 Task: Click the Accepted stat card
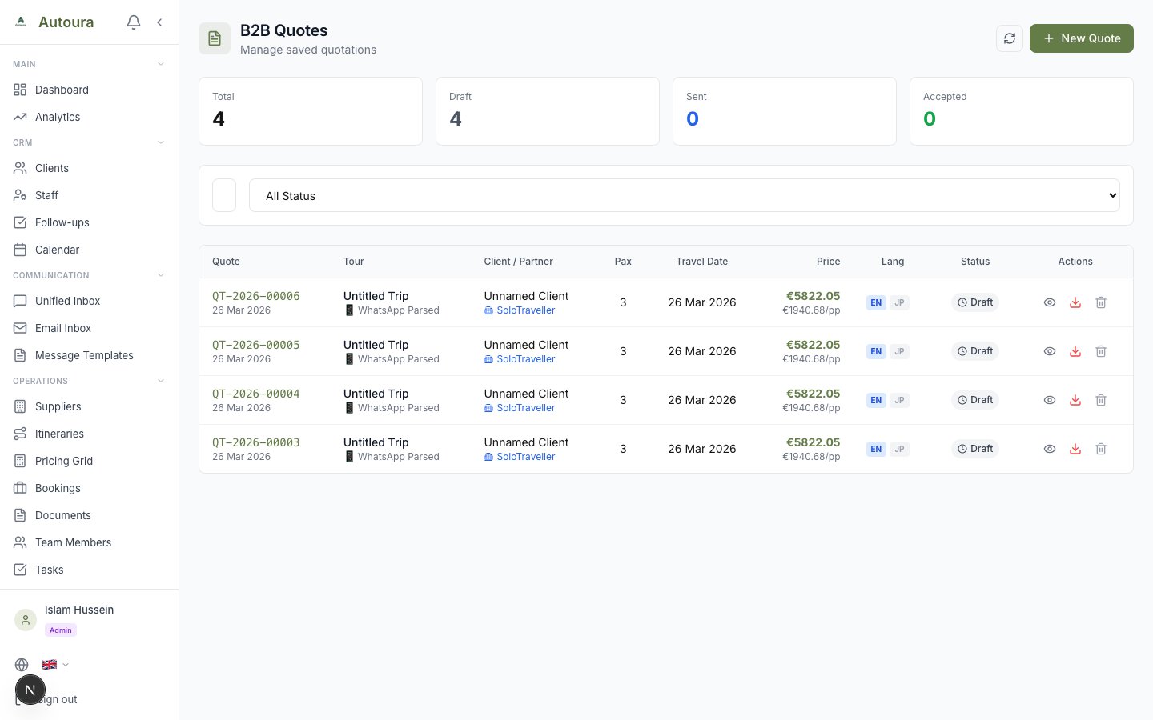[x=1022, y=111]
